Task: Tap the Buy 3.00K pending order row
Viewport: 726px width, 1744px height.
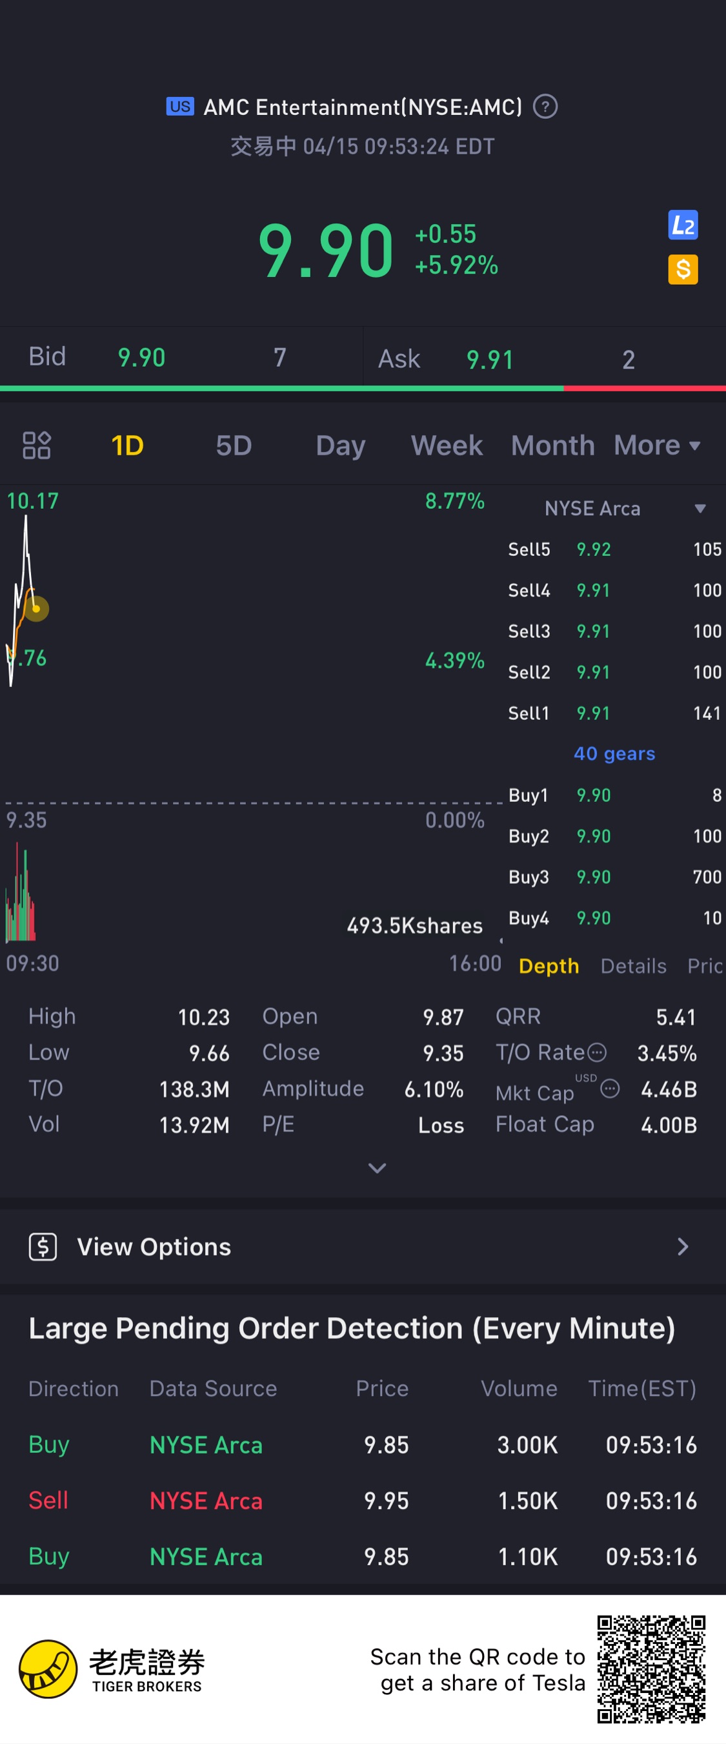Action: (363, 1445)
